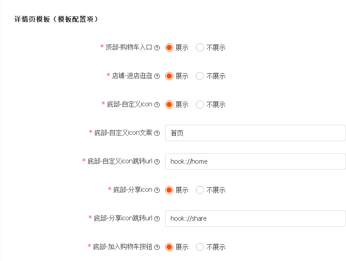This screenshot has width=346, height=261.
Task: Click help icon next to 底部-自定义icon label
Action: click(x=157, y=104)
